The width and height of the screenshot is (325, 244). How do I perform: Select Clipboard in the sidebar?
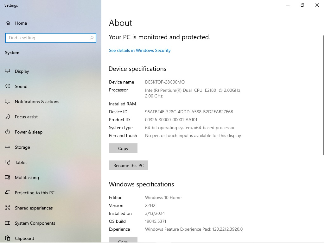point(24,238)
